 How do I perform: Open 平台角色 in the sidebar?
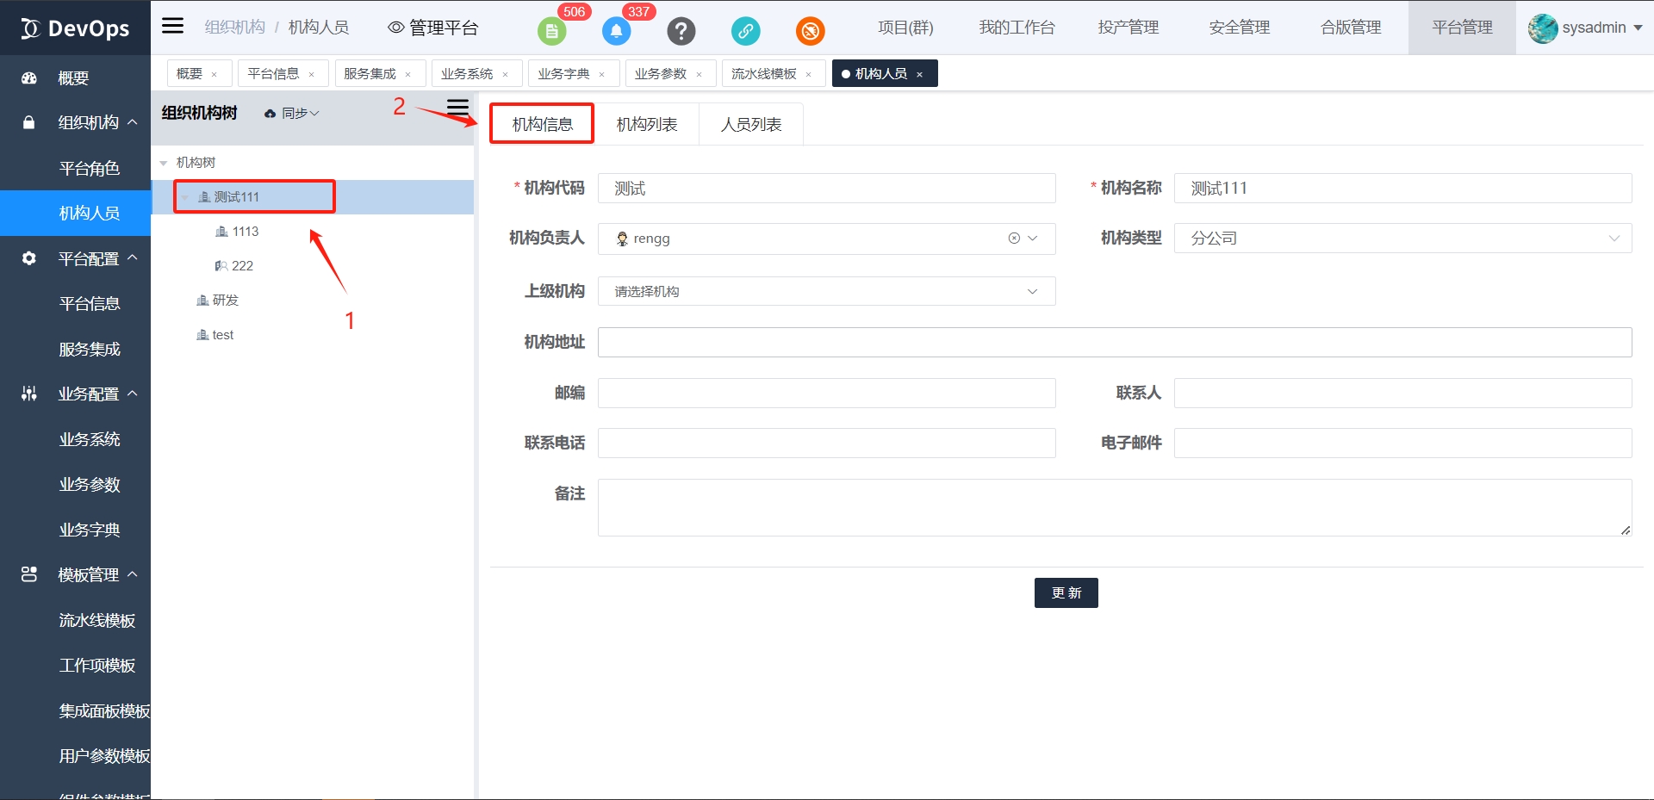pos(89,169)
